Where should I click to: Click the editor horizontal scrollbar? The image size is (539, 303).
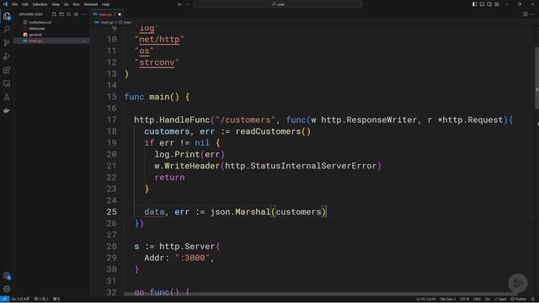[x=320, y=294]
